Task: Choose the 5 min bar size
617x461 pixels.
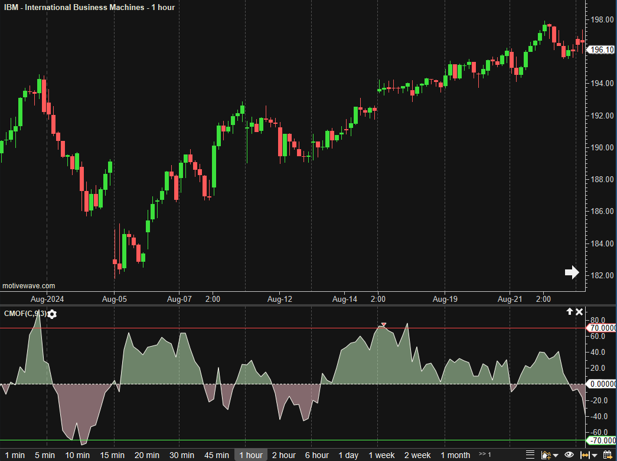Action: click(45, 455)
